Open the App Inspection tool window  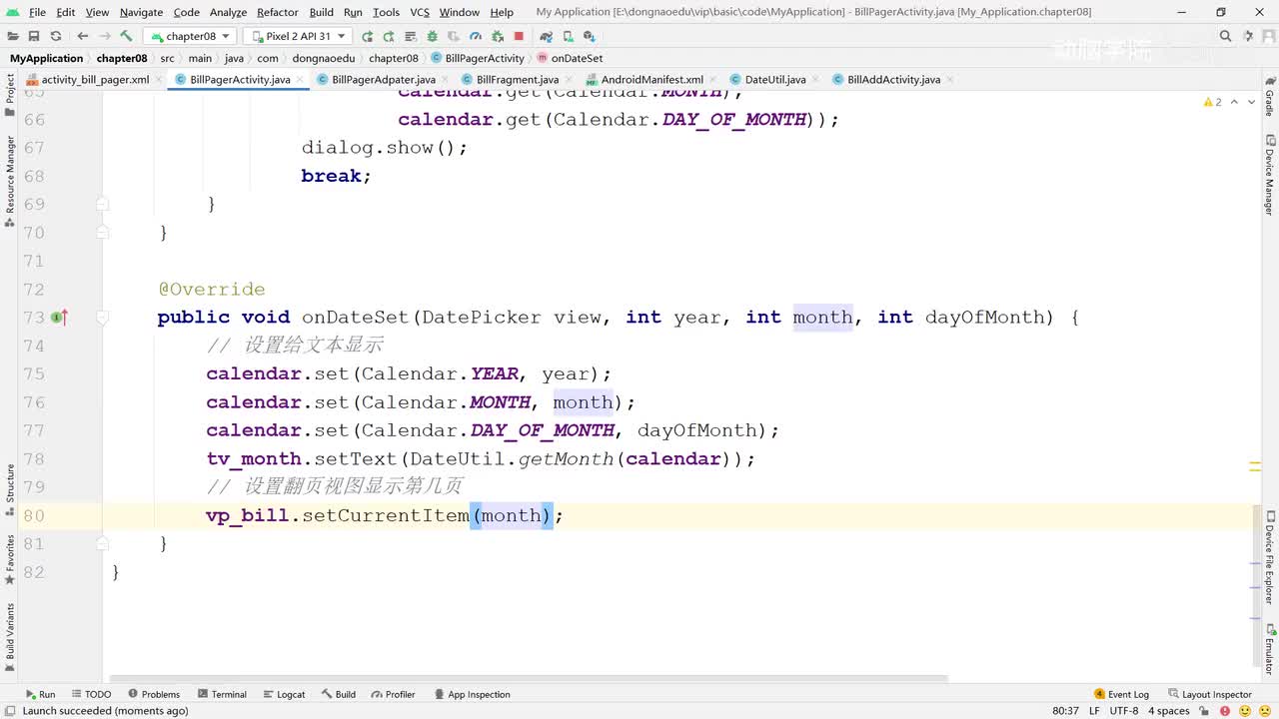(x=472, y=694)
